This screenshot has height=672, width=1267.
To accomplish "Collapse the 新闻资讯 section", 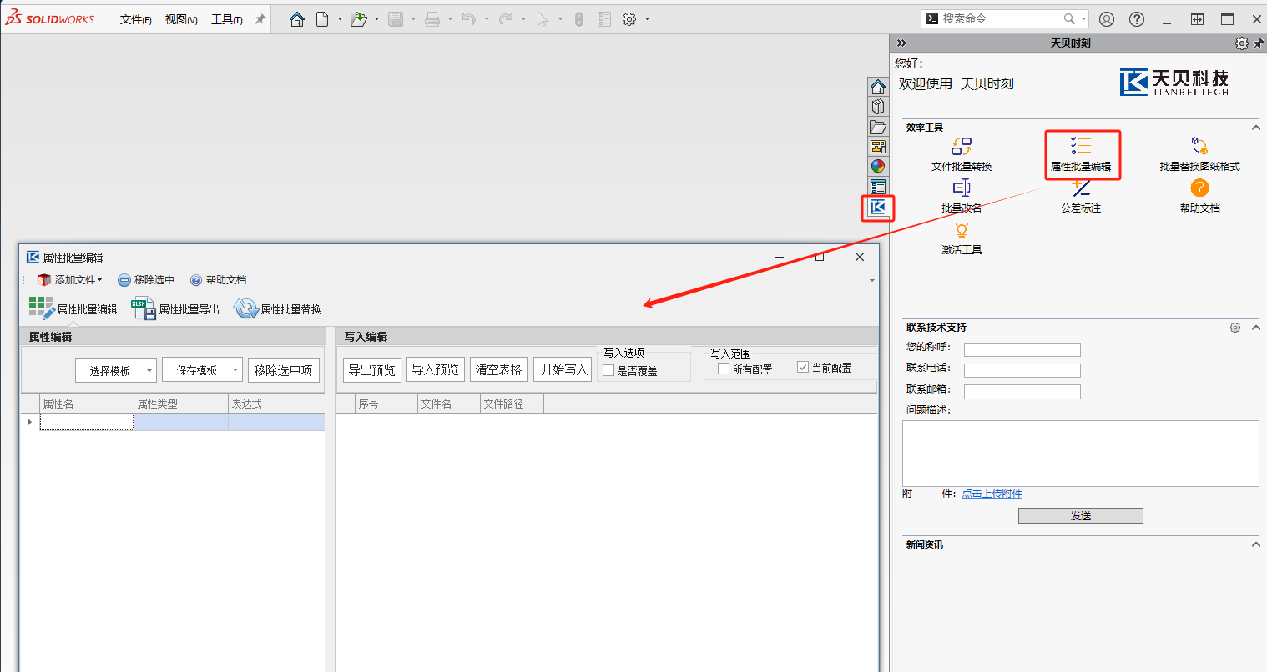I will (1255, 544).
